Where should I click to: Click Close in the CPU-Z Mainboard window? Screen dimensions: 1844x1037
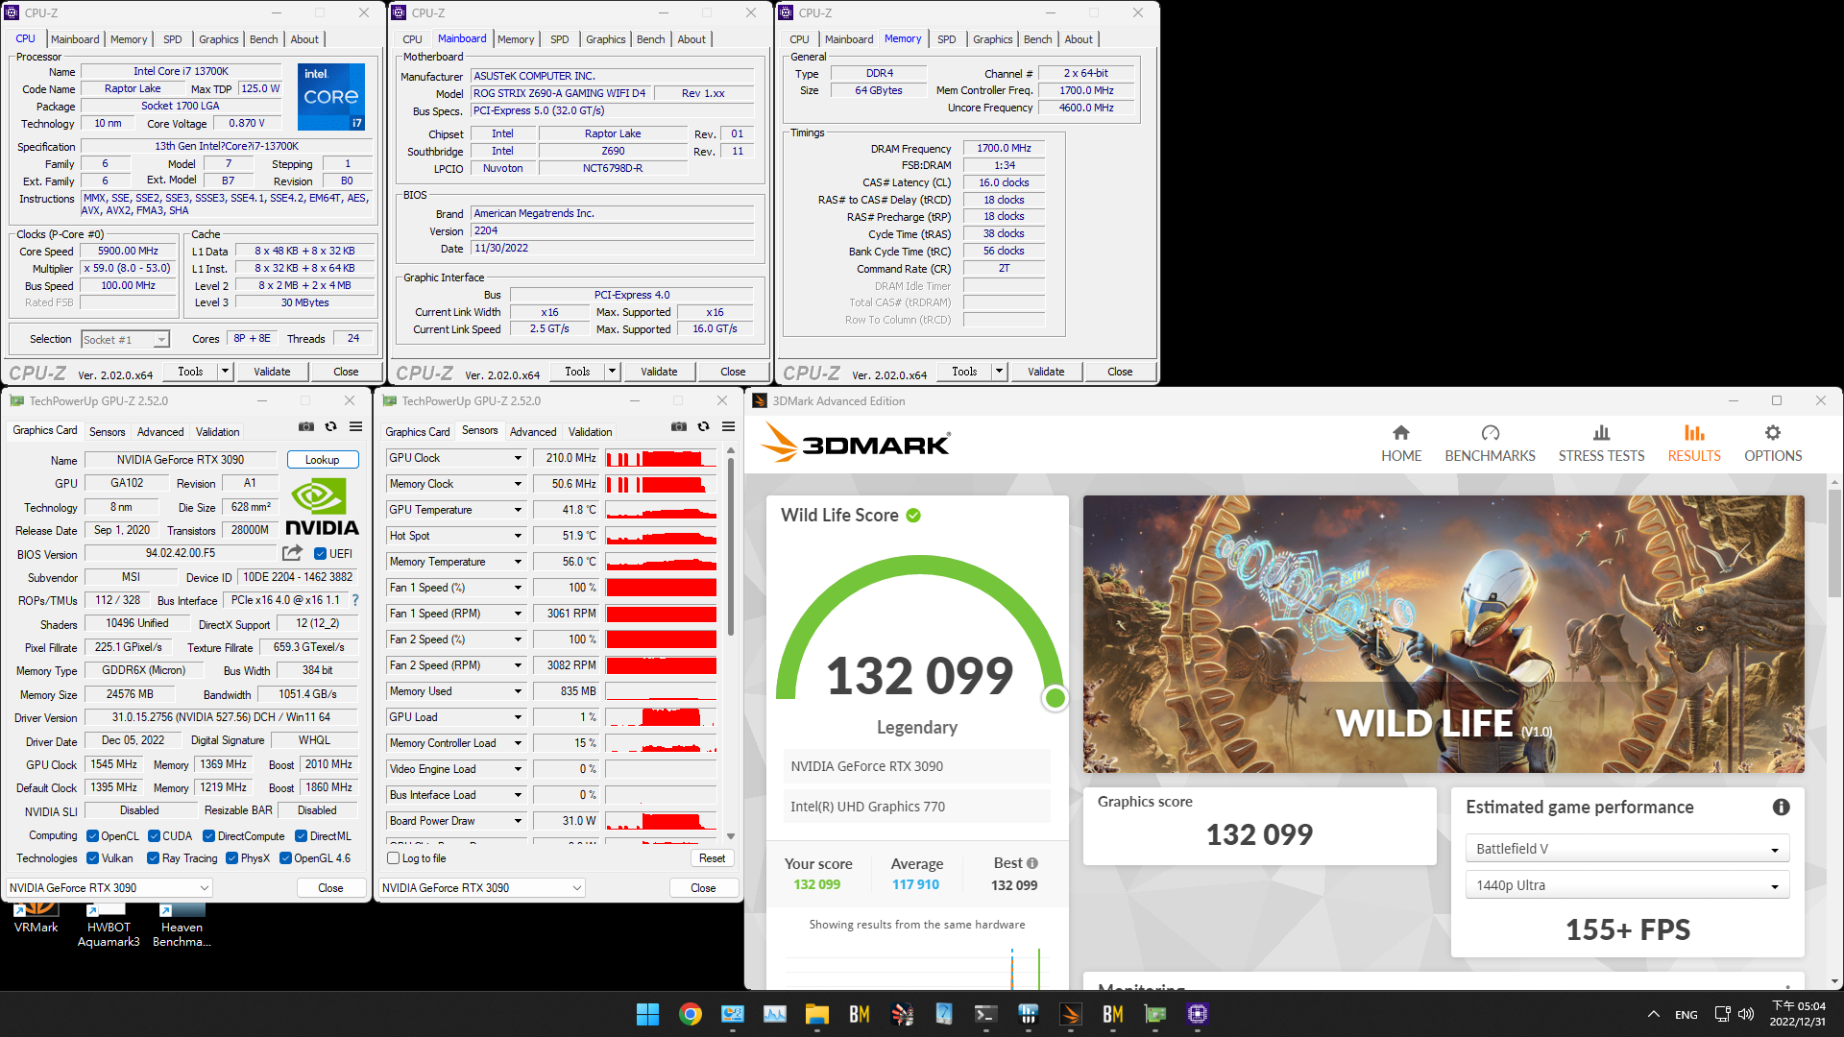[733, 372]
